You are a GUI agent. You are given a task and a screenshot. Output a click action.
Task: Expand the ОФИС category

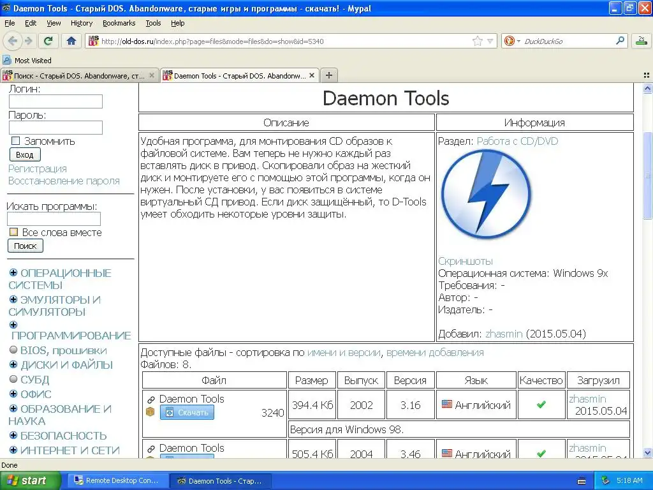(13, 394)
